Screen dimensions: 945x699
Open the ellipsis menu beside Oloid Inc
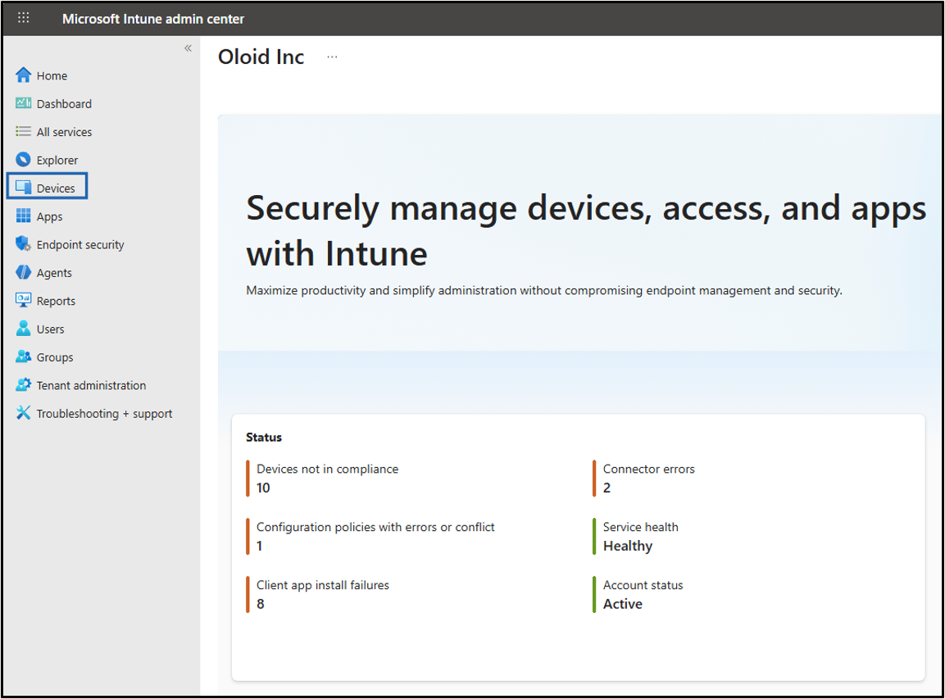[x=332, y=57]
